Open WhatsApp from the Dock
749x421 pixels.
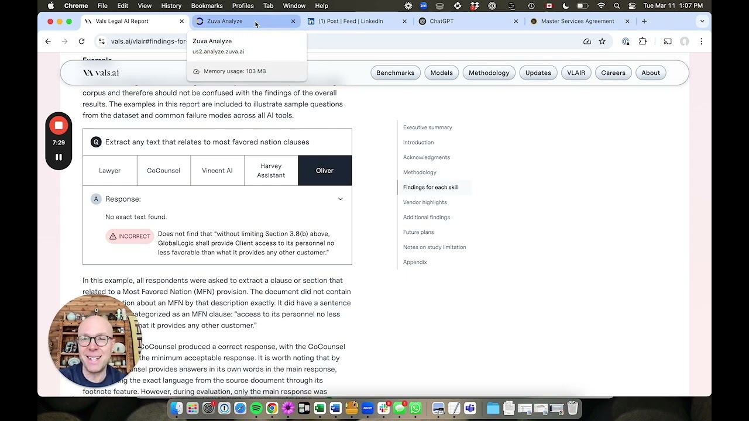click(415, 408)
